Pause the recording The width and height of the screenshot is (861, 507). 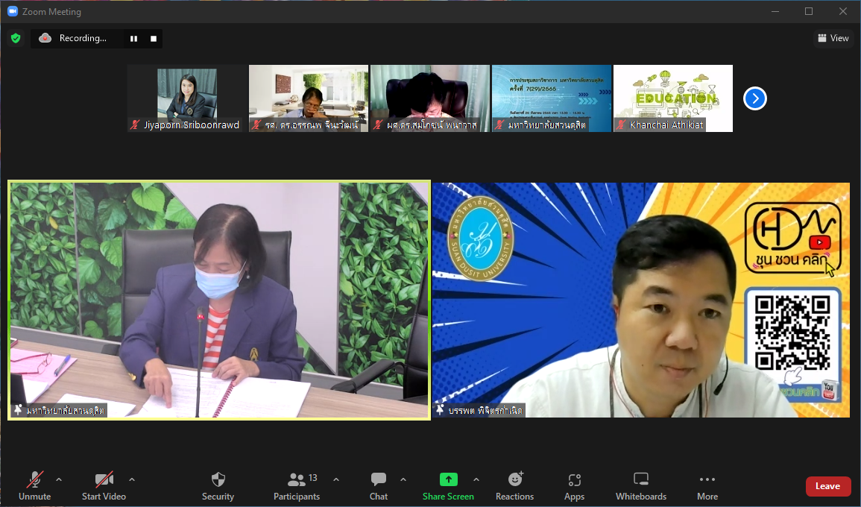coord(134,39)
